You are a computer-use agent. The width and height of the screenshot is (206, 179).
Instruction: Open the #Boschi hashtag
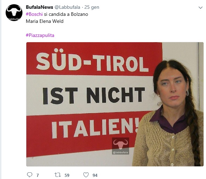[34, 14]
